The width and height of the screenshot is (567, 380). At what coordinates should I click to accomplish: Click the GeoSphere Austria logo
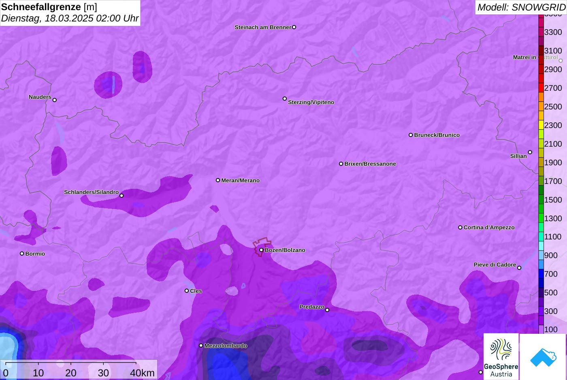tap(501, 357)
